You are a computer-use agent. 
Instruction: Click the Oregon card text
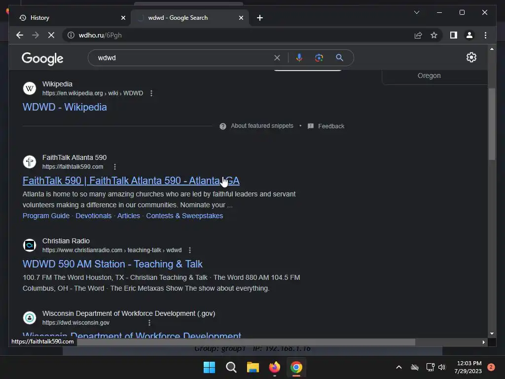(429, 76)
